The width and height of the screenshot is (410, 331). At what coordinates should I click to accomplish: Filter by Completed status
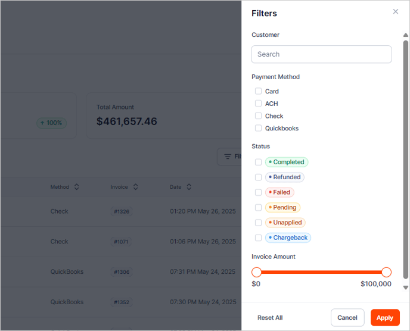pos(259,162)
